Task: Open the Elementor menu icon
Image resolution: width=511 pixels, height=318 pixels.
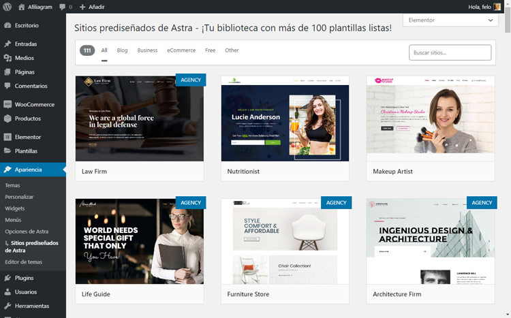Action: click(x=7, y=137)
